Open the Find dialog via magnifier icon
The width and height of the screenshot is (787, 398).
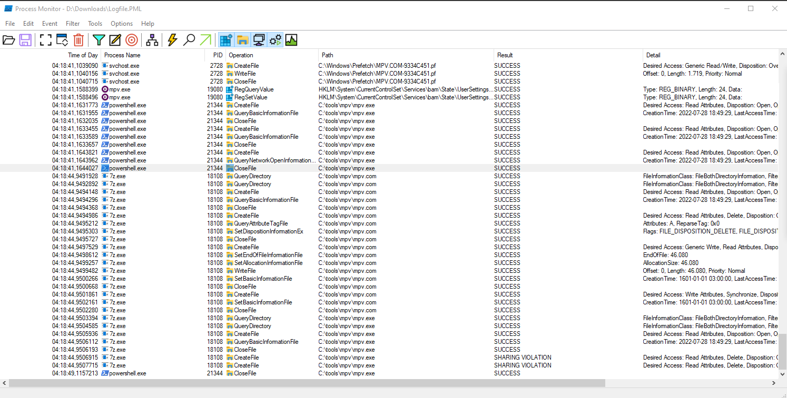189,39
